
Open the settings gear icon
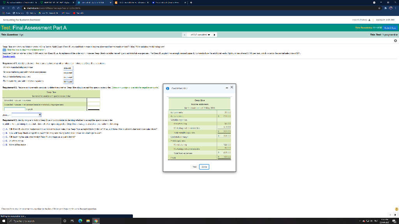pos(395,40)
